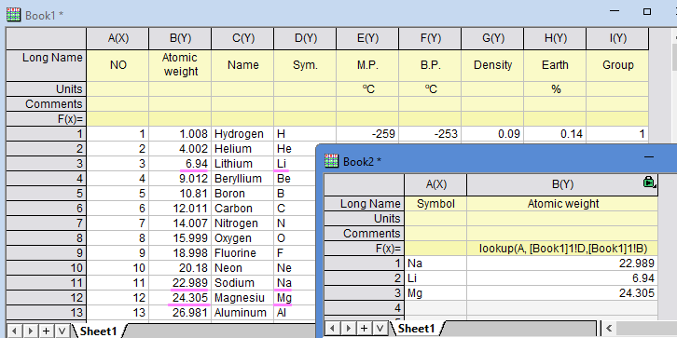The image size is (677, 338).
Task: Open sheet list dropdown in Book1
Action: tap(62, 331)
